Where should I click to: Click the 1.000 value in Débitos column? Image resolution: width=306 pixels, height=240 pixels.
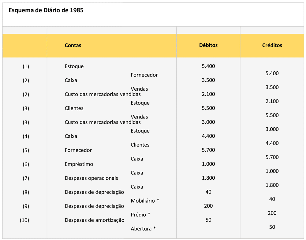coord(208,164)
